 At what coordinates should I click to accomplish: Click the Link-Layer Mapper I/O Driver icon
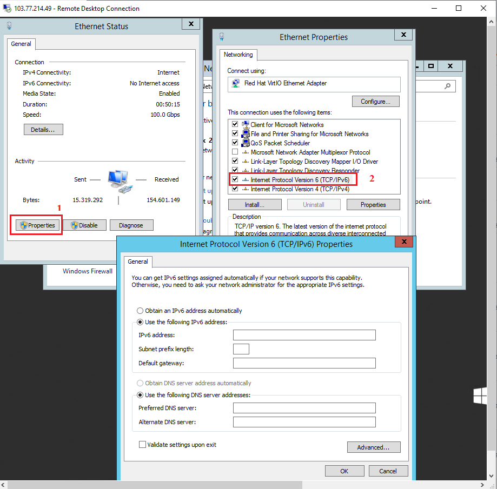(x=246, y=162)
